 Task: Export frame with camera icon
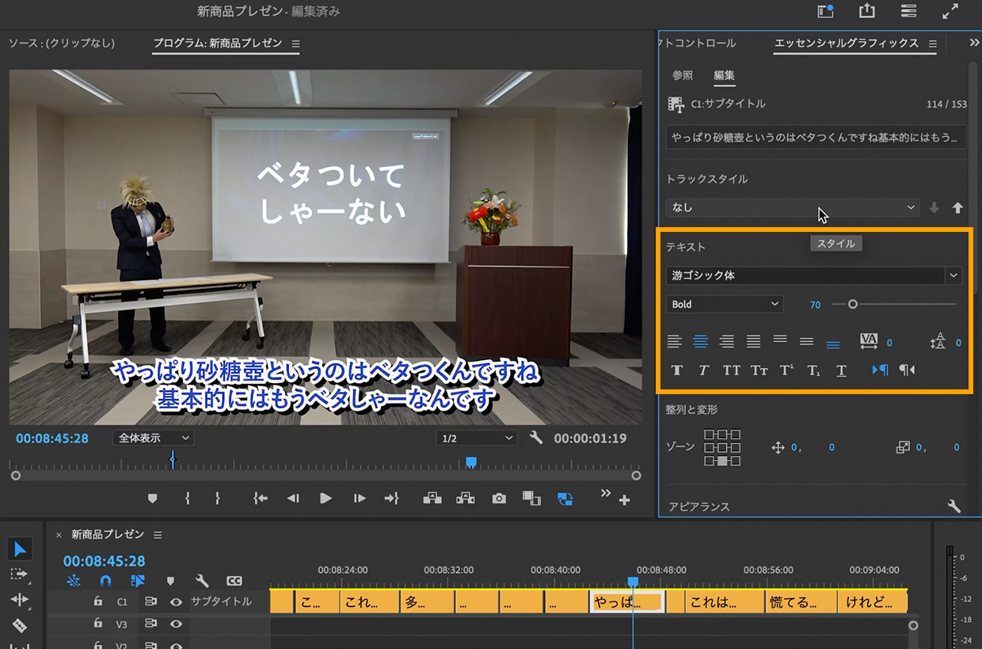tap(499, 499)
